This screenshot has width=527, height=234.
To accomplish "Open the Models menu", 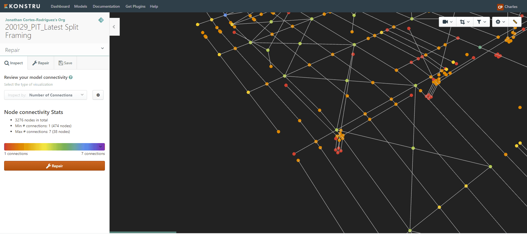I will coord(80,6).
